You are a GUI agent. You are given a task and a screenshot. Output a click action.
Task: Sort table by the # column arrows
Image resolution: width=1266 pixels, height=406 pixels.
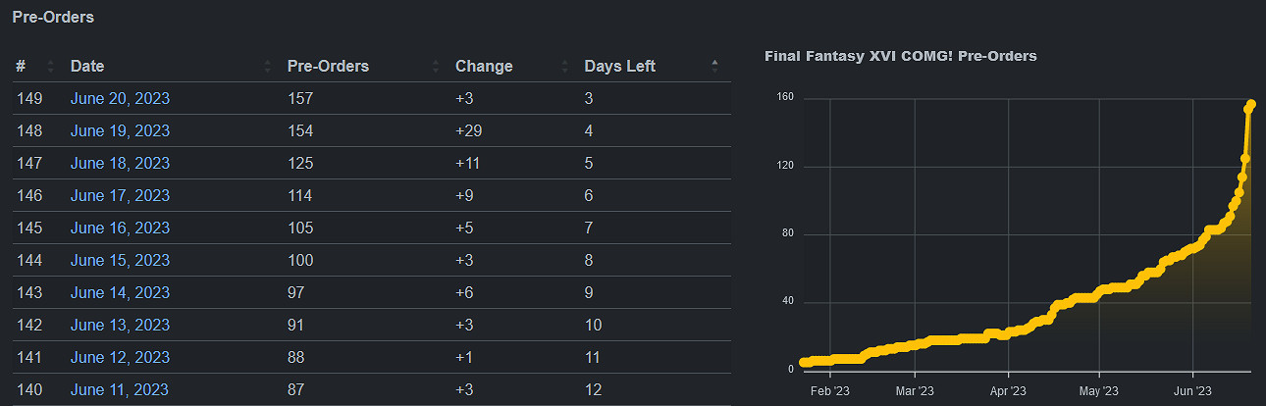tap(48, 67)
